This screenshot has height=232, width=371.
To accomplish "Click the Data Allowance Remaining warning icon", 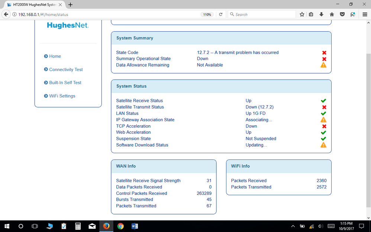I will pos(323,65).
